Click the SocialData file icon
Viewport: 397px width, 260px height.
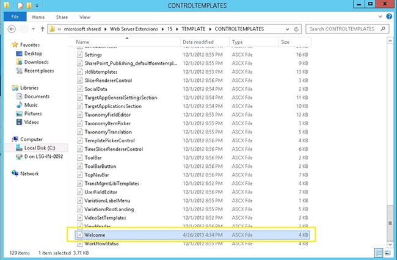click(x=80, y=89)
